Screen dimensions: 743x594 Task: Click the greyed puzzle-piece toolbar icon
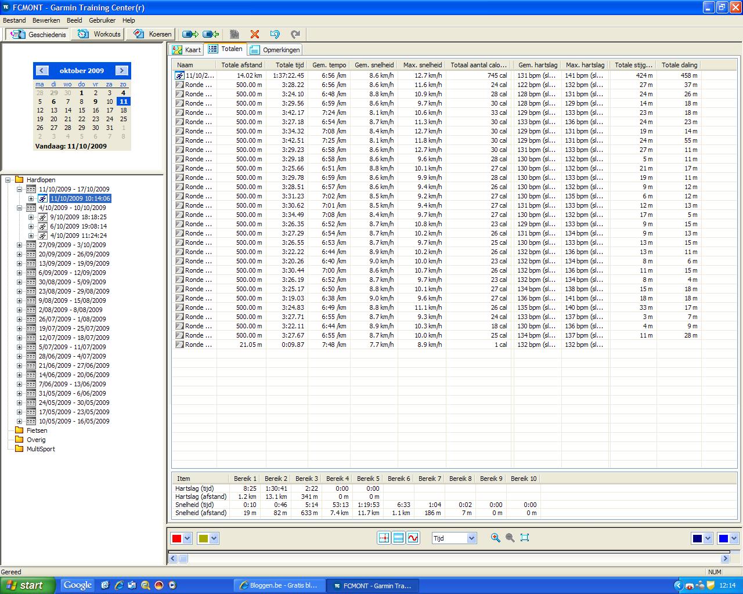pyautogui.click(x=235, y=34)
